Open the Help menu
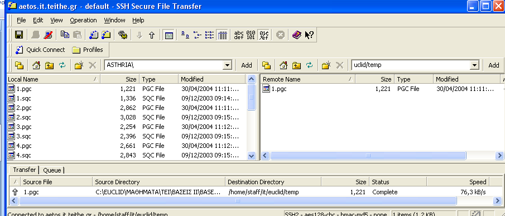Screen dimensions: 505x216 click(x=138, y=20)
